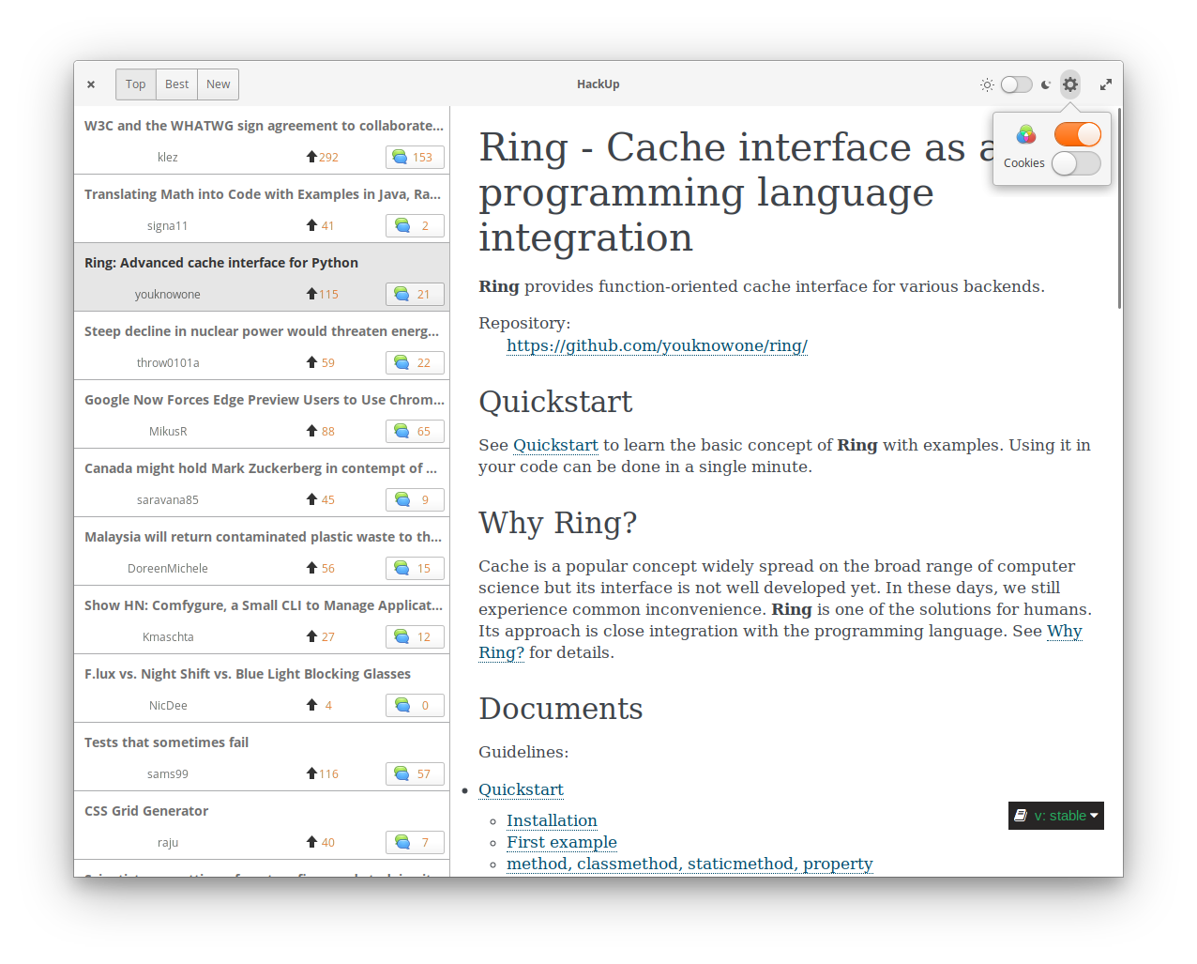The height and width of the screenshot is (964, 1197).
Task: Select Malaysia will return contaminated plastic story
Action: pyautogui.click(x=262, y=551)
